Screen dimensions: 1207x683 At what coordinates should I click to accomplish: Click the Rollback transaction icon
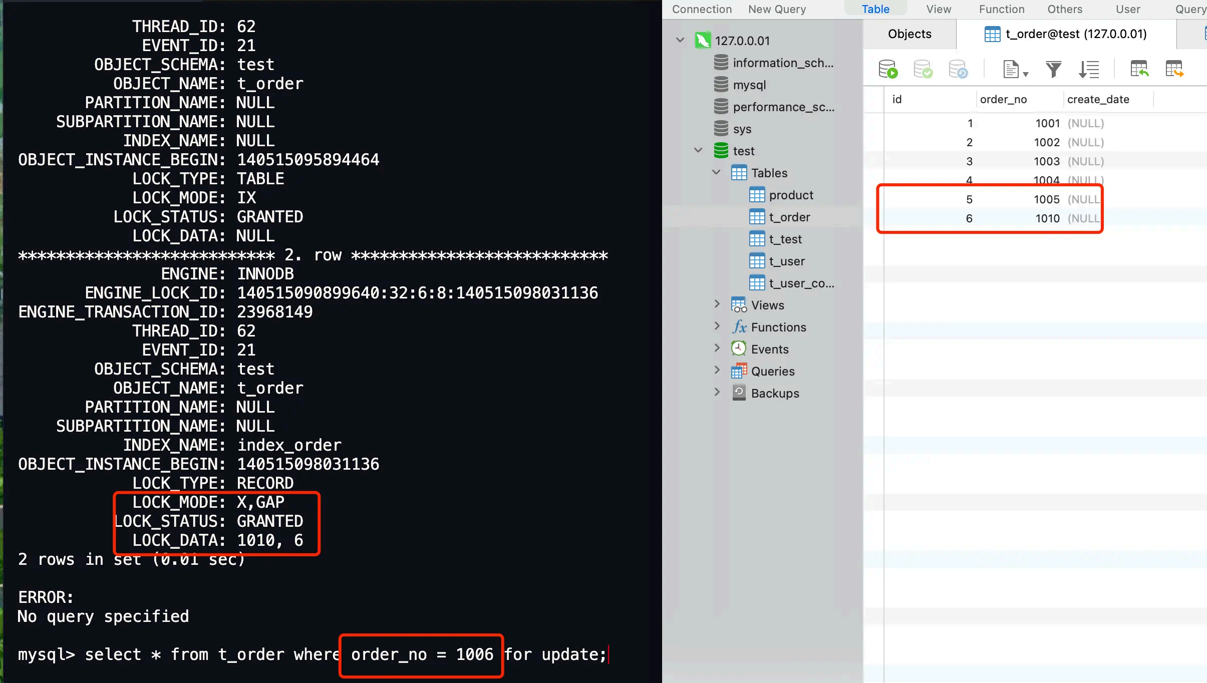pyautogui.click(x=958, y=69)
